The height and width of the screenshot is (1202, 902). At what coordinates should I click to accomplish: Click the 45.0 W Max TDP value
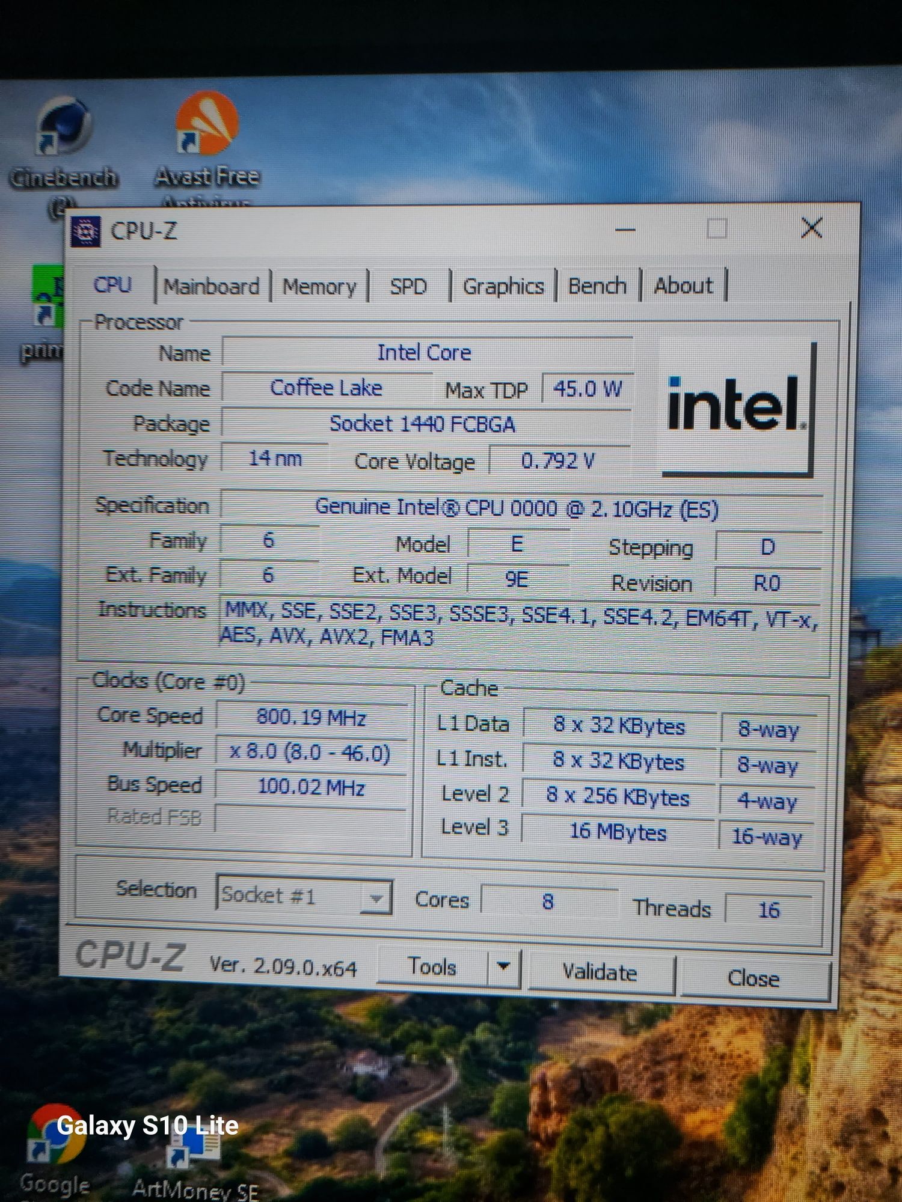pos(588,389)
